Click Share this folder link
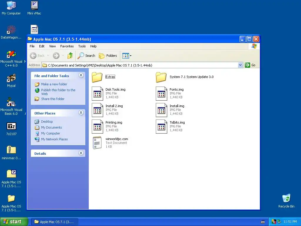 pos(53,99)
